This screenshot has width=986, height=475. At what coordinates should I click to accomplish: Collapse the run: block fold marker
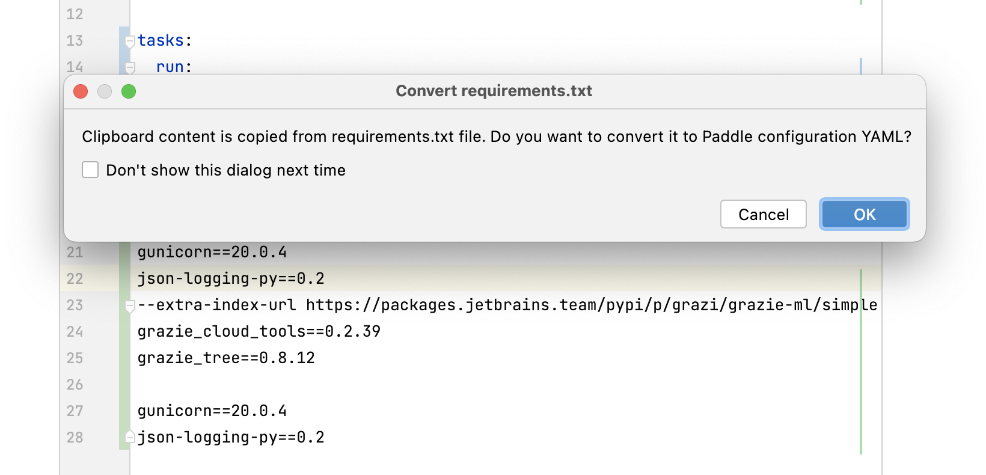click(x=130, y=67)
